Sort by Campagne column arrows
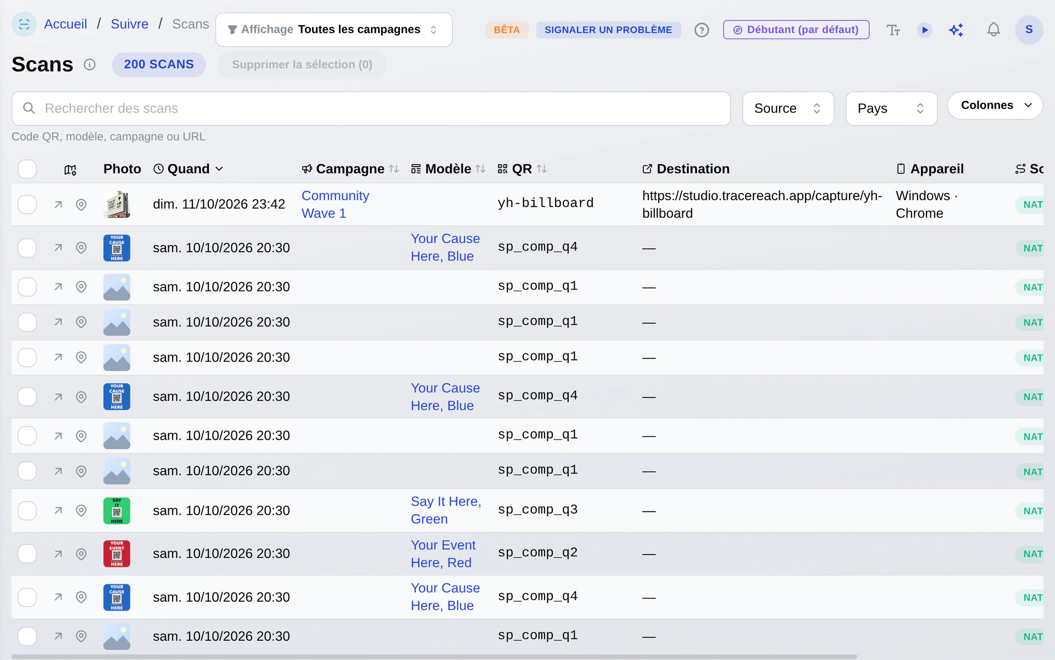This screenshot has height=660, width=1055. pos(394,169)
